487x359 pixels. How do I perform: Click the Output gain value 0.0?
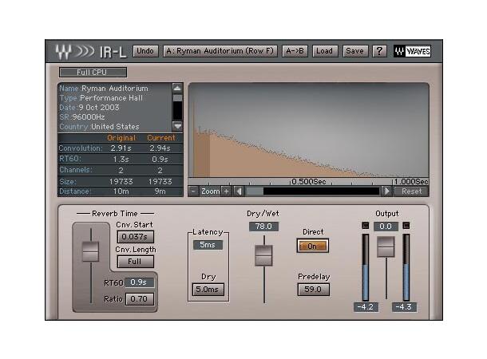[x=386, y=227]
